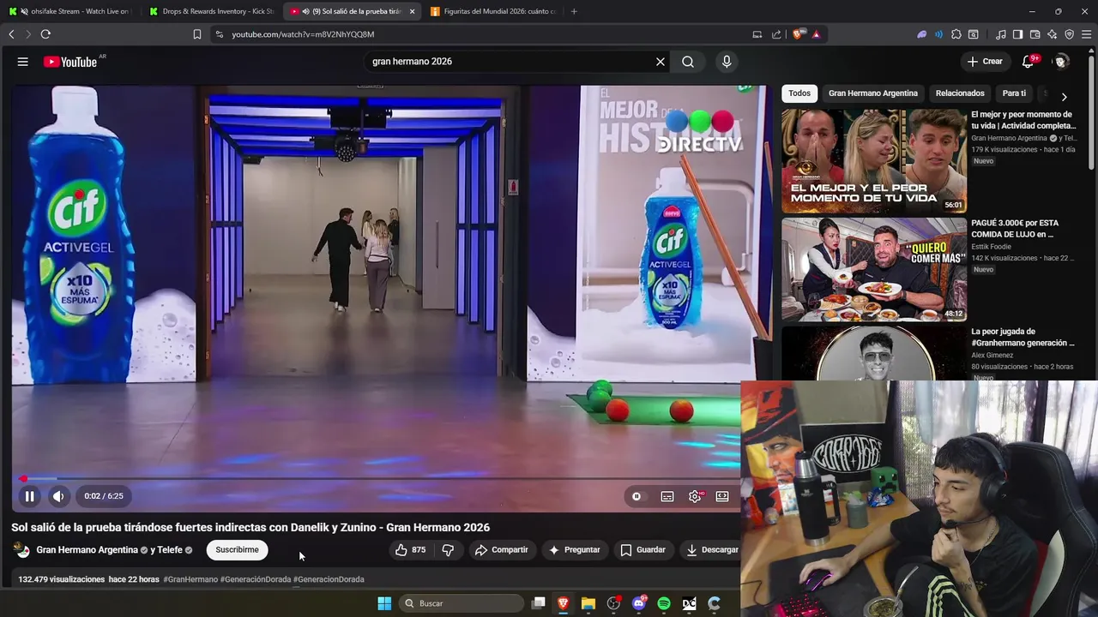
Task: Open the browser main menu
Action: coord(1087,34)
